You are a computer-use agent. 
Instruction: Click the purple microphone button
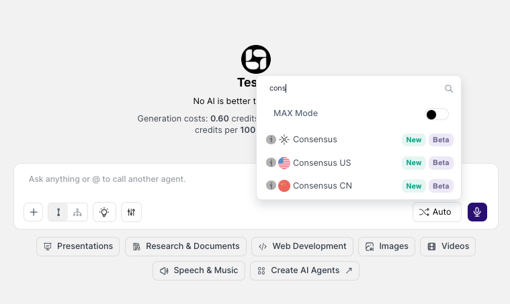coord(477,212)
